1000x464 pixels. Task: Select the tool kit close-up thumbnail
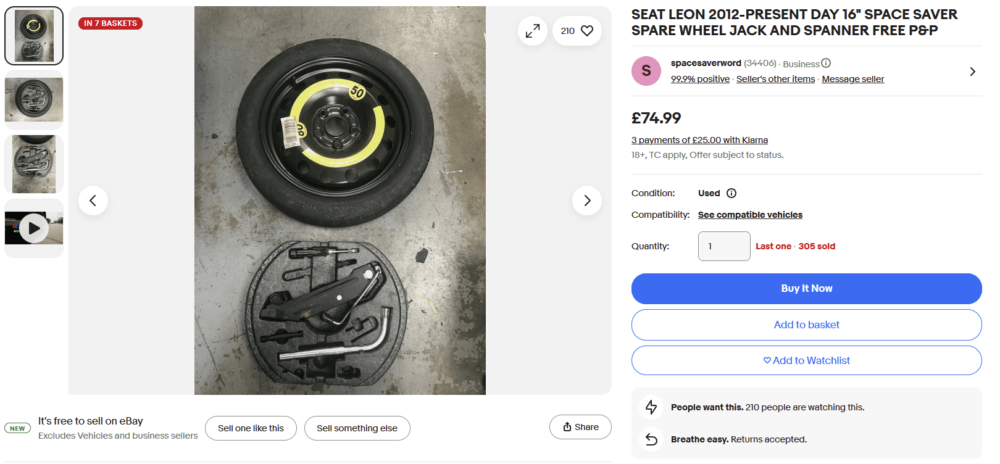coord(34,164)
